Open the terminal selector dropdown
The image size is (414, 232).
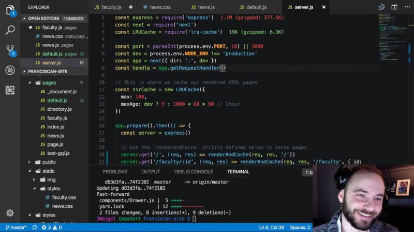click(x=307, y=172)
